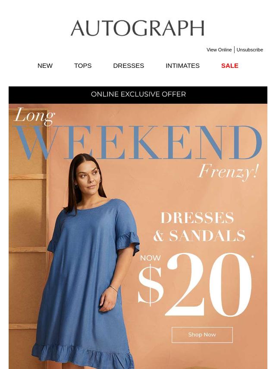Select the TOPS navigation item
276x369 pixels.
pyautogui.click(x=83, y=66)
